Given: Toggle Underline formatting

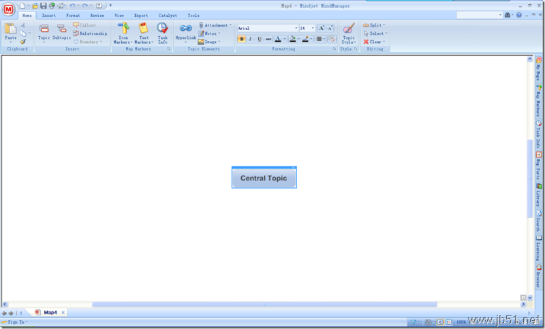Looking at the screenshot, I should (x=260, y=39).
